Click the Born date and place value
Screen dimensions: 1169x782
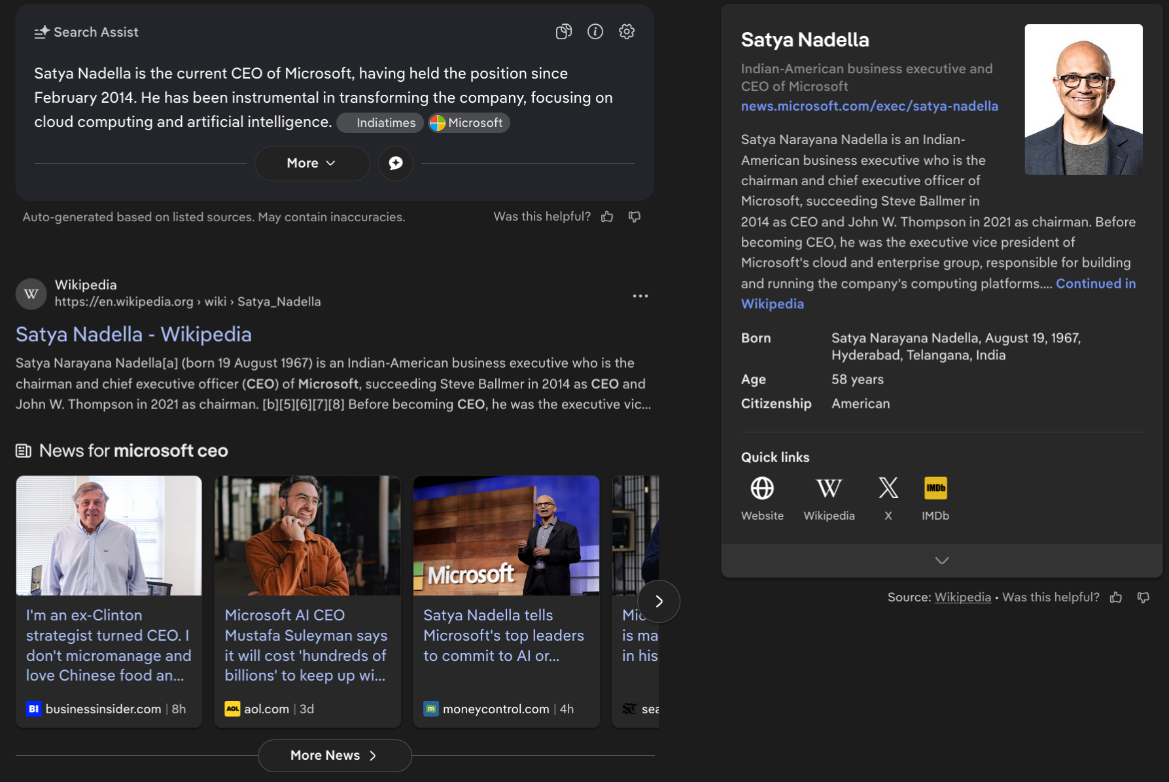956,347
